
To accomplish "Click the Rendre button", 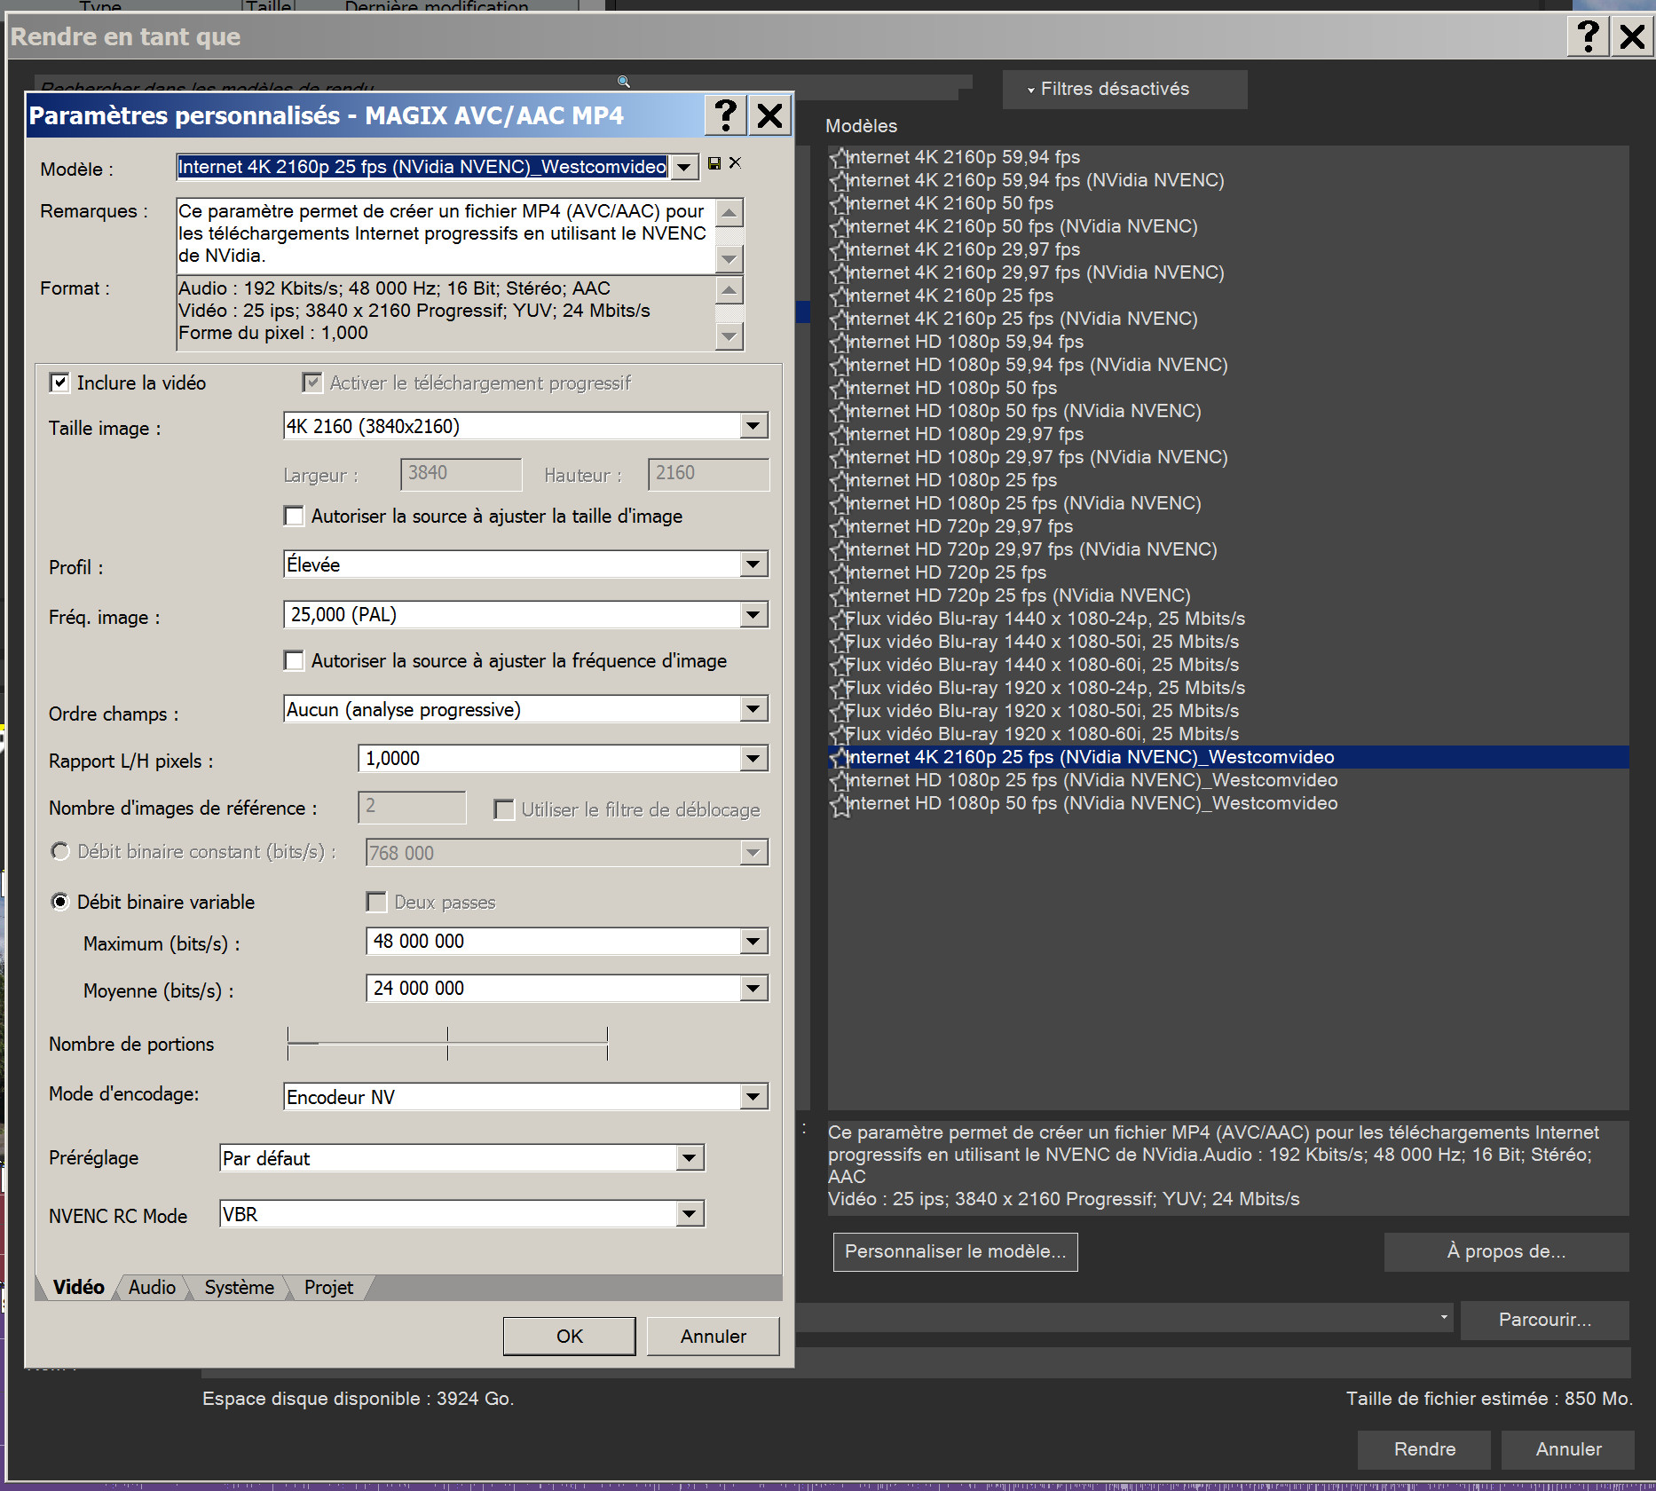I will tap(1424, 1449).
